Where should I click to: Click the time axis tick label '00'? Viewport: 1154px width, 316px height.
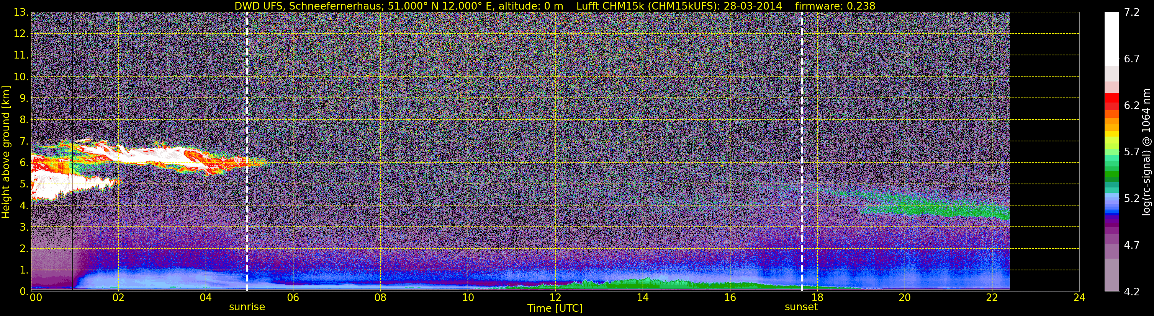click(36, 298)
